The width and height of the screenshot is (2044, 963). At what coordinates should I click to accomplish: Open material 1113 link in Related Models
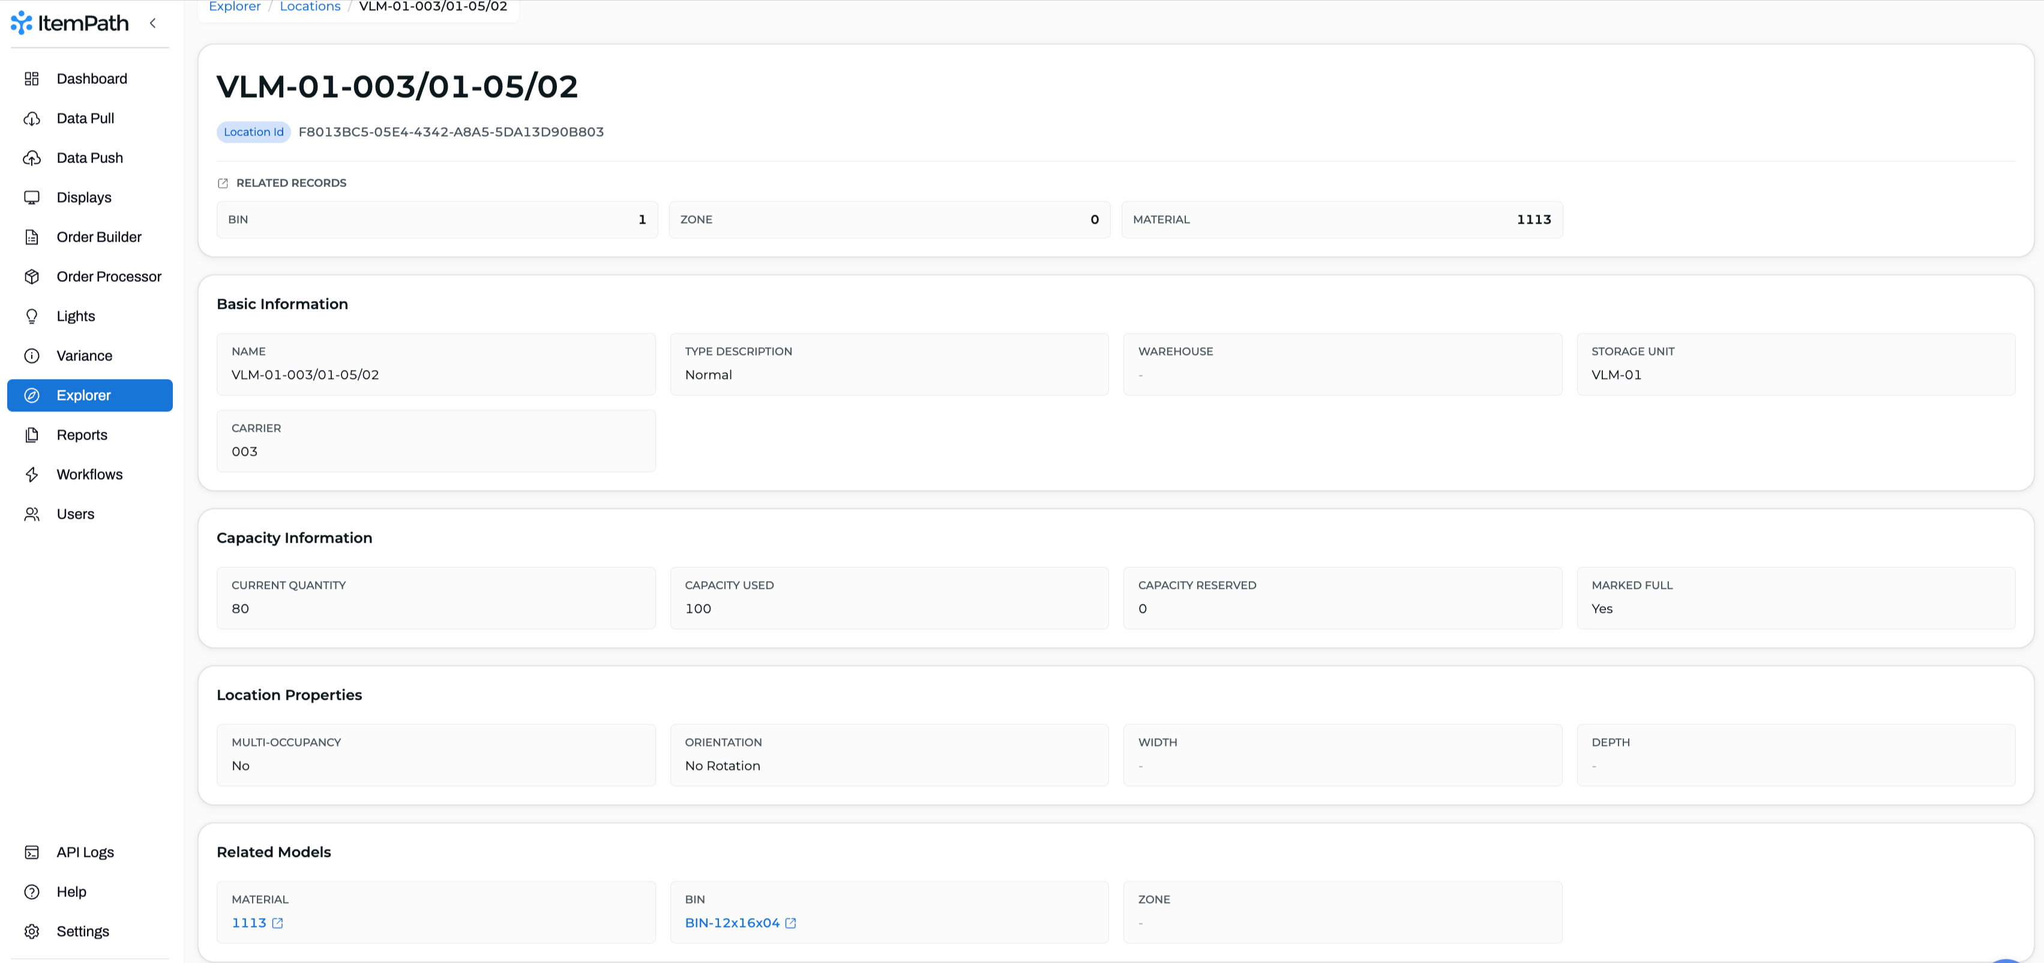coord(249,923)
